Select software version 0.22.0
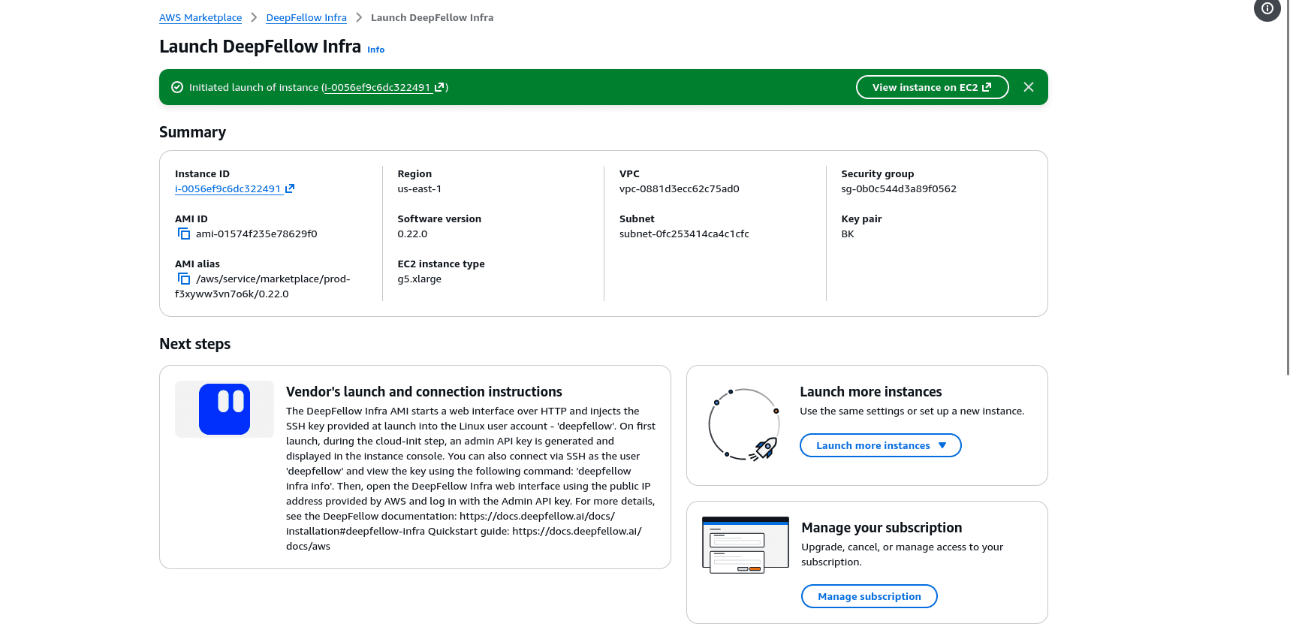Image resolution: width=1290 pixels, height=636 pixels. point(412,234)
